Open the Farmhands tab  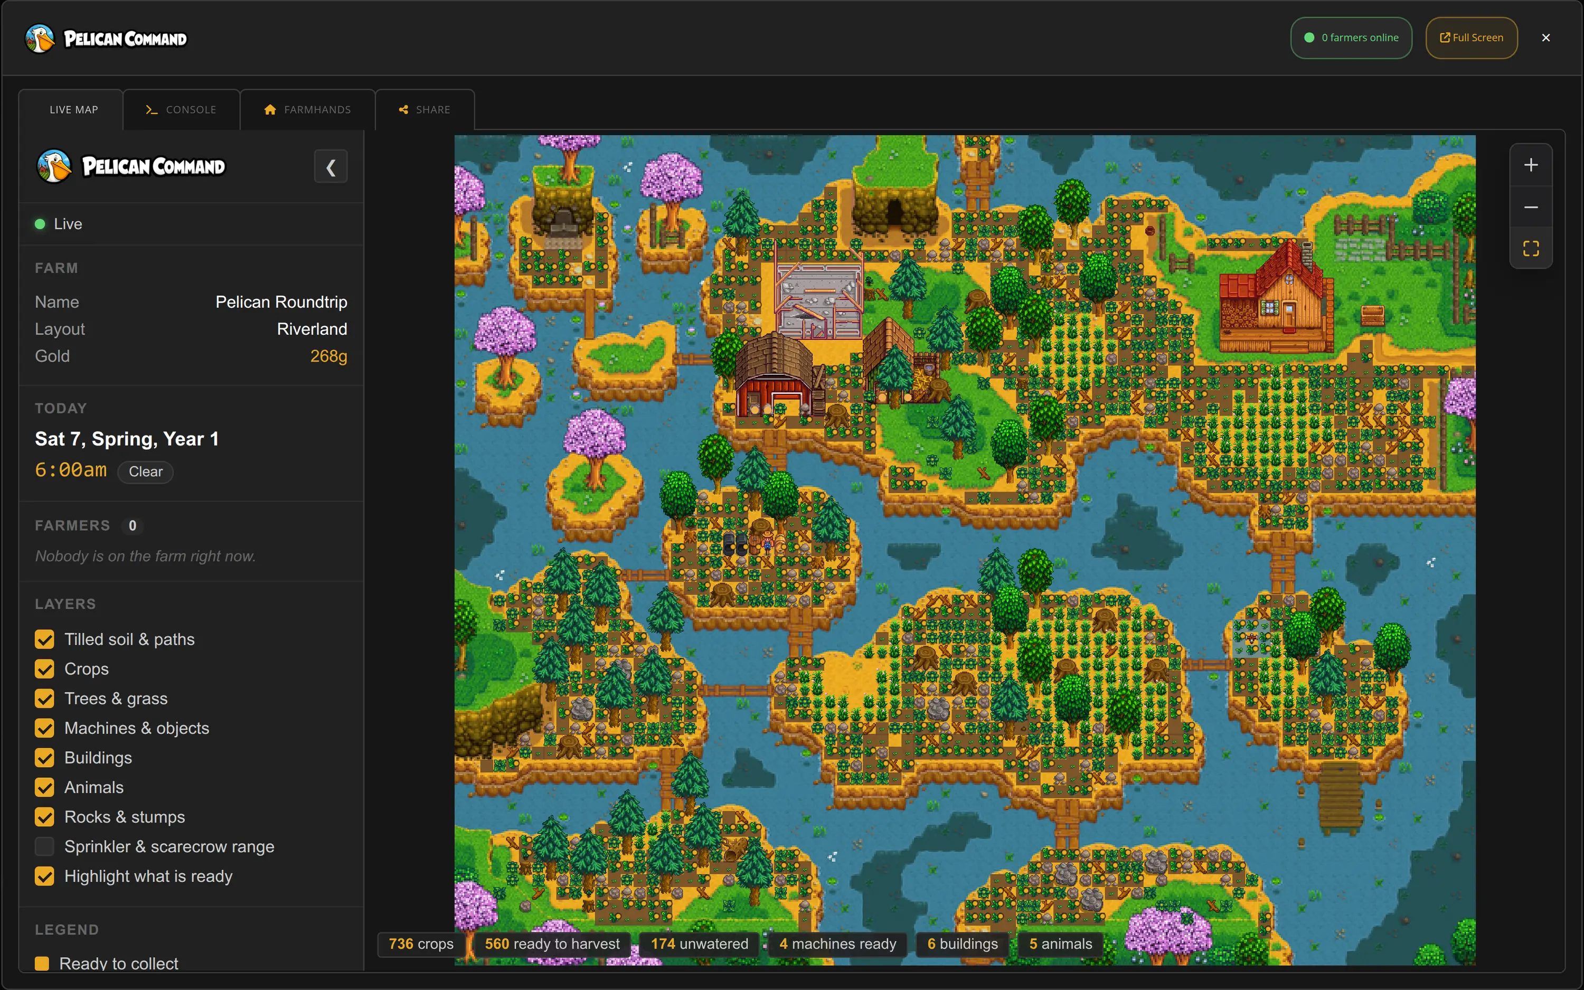pyautogui.click(x=307, y=109)
